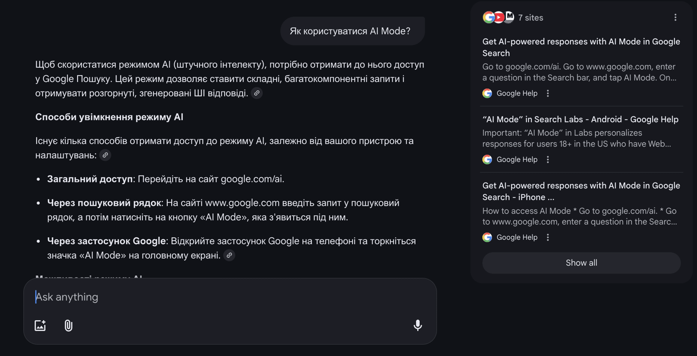The width and height of the screenshot is (697, 356).
Task: Click the link icon after the Google app bullet
Action: (x=229, y=255)
